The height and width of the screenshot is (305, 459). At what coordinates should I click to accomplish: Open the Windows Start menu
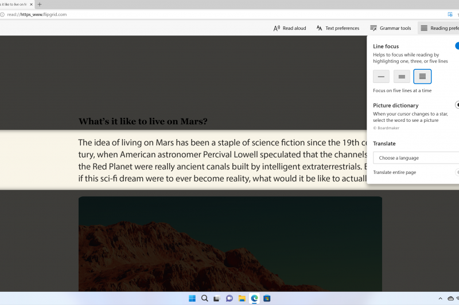pyautogui.click(x=192, y=298)
